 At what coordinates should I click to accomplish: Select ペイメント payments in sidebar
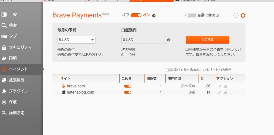(x=21, y=69)
